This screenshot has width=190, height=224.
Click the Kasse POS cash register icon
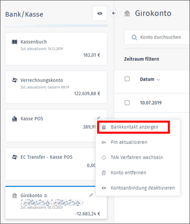coord(15,118)
